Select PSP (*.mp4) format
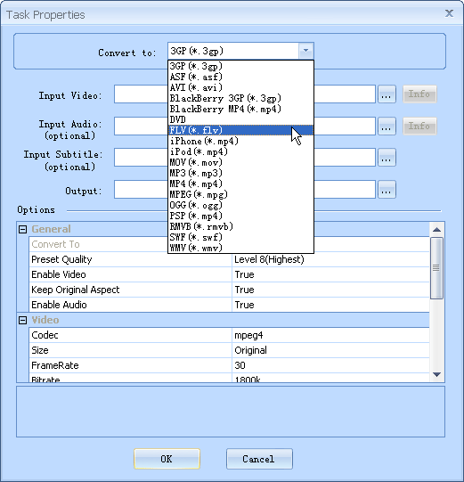Screen dimensions: 464x482 tap(240, 216)
